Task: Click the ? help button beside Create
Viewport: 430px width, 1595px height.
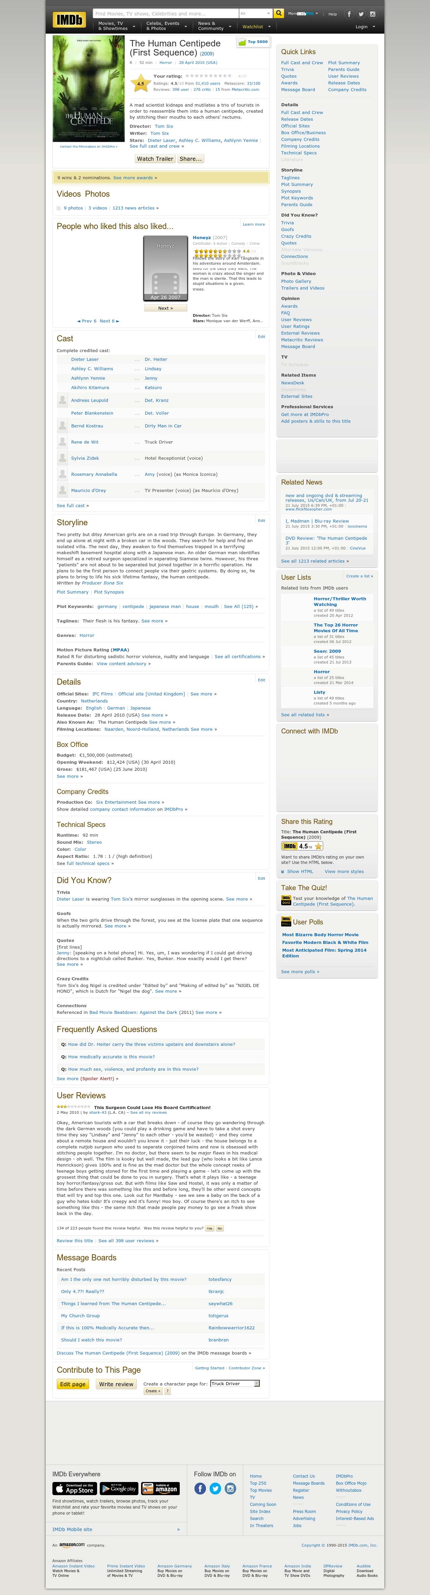Action: click(x=167, y=1391)
